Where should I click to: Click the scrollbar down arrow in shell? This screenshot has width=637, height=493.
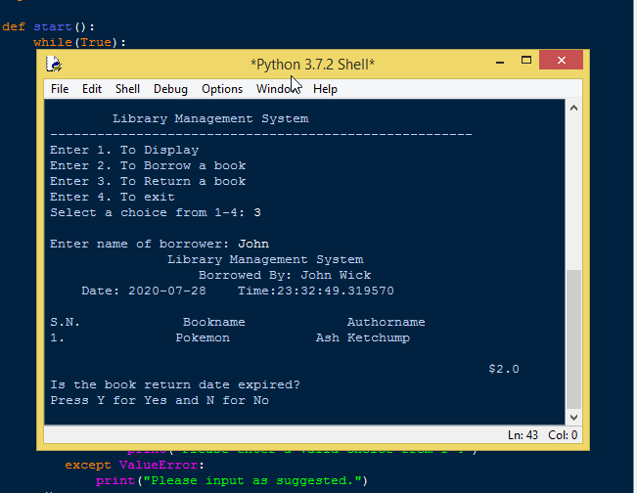(573, 417)
